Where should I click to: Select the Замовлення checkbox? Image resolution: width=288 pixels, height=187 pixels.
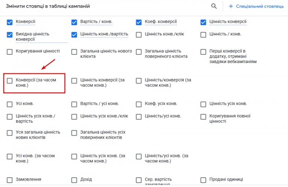click(9, 180)
